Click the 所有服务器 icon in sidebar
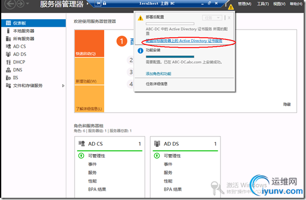306x200 pixels. (8, 38)
